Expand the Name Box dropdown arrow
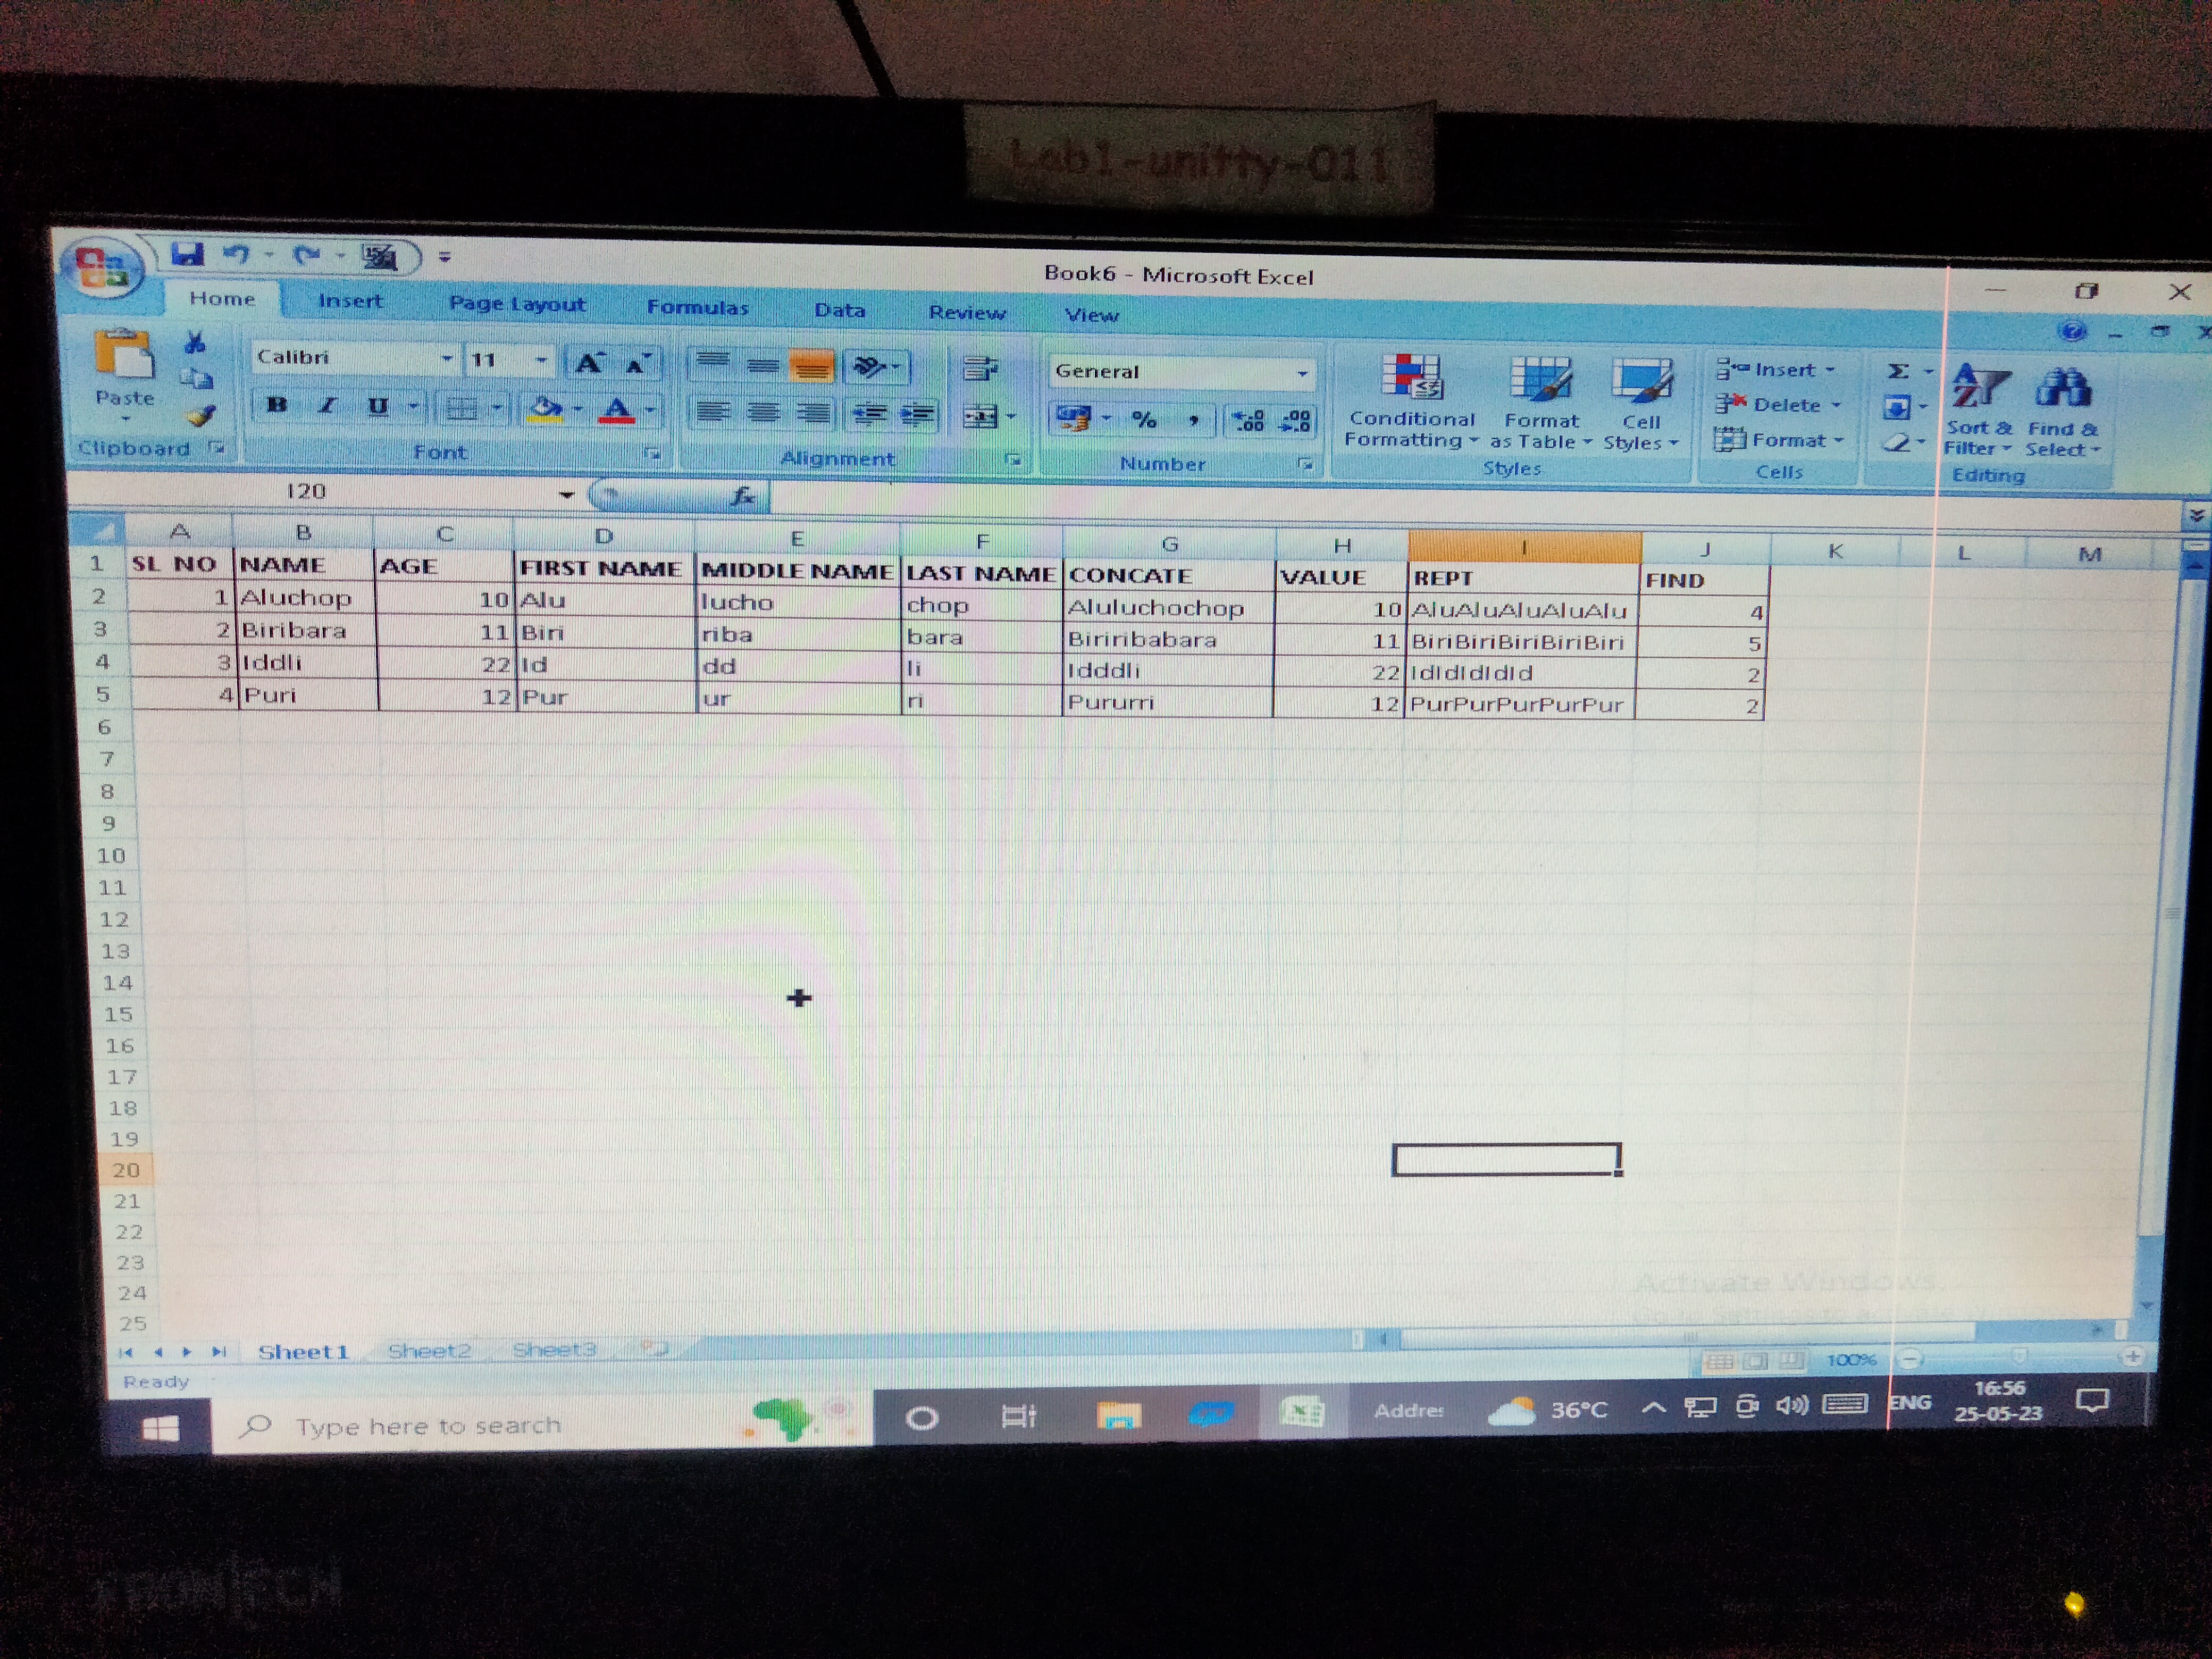Screen dimensions: 2212x1659 click(x=566, y=494)
